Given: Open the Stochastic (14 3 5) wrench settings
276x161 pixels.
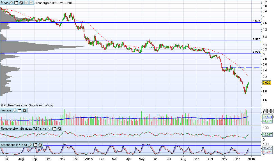Looking at the screenshot, I should [x=30, y=145].
